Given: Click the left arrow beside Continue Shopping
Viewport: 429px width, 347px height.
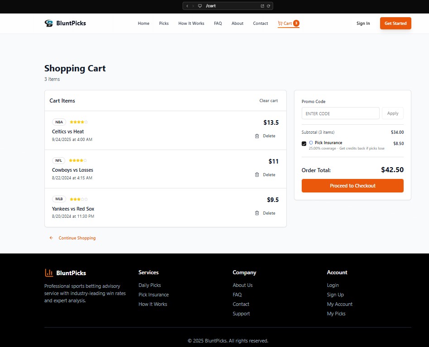Looking at the screenshot, I should point(51,238).
